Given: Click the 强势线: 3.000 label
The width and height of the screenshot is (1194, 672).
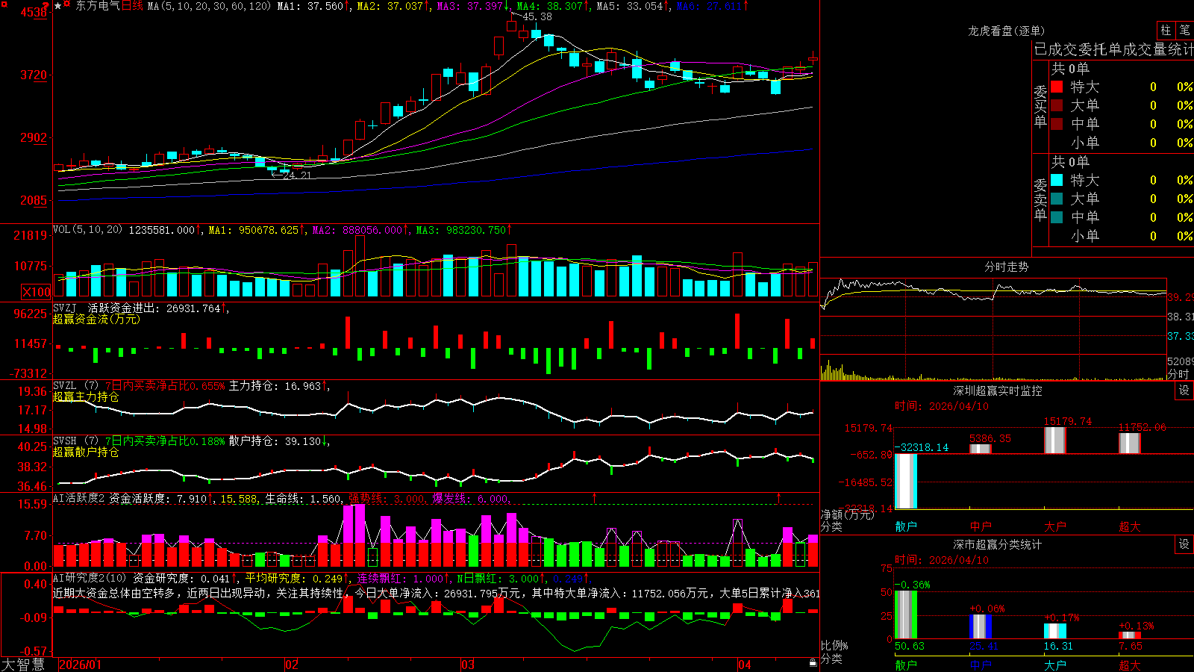Looking at the screenshot, I should (388, 499).
